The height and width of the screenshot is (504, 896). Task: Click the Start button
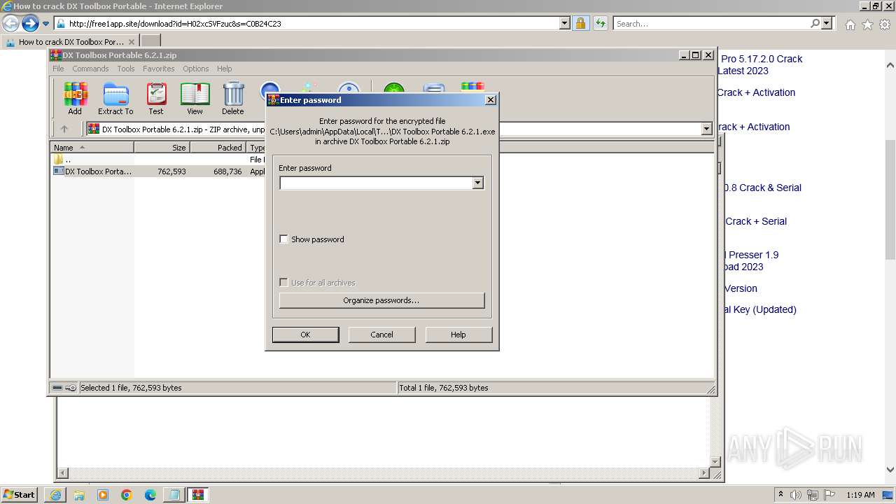coord(19,495)
